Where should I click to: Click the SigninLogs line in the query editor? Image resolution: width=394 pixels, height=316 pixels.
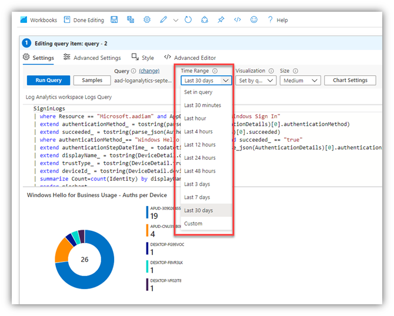tap(49, 109)
